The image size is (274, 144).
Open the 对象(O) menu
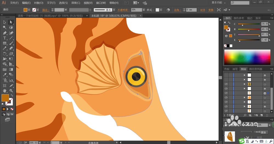pos(38,3)
